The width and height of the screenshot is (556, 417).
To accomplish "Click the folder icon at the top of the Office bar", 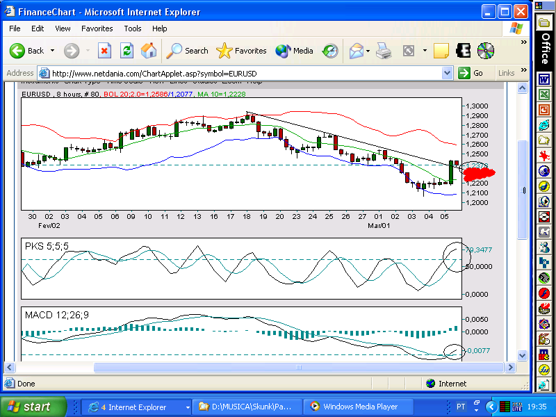I will coord(544,24).
